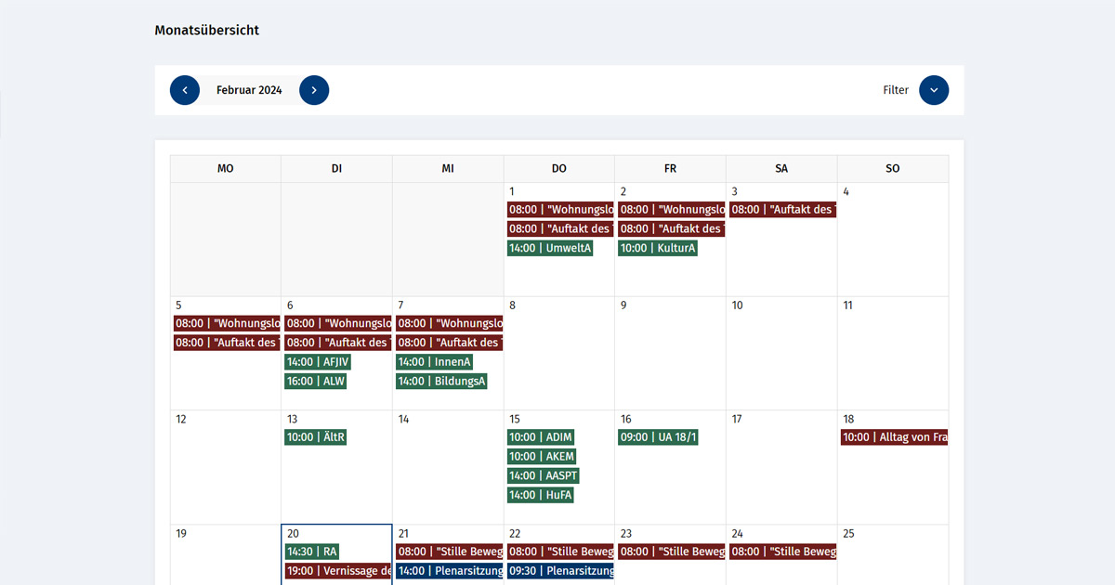The width and height of the screenshot is (1115, 585).
Task: Open the 14:00 BildungsA event
Action: tap(441, 382)
